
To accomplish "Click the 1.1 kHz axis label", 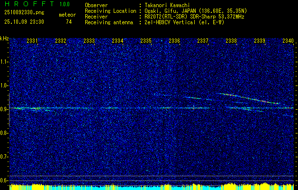I will click(4, 62).
